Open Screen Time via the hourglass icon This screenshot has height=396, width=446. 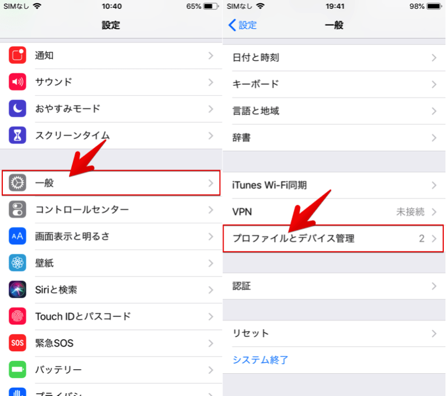pyautogui.click(x=17, y=136)
